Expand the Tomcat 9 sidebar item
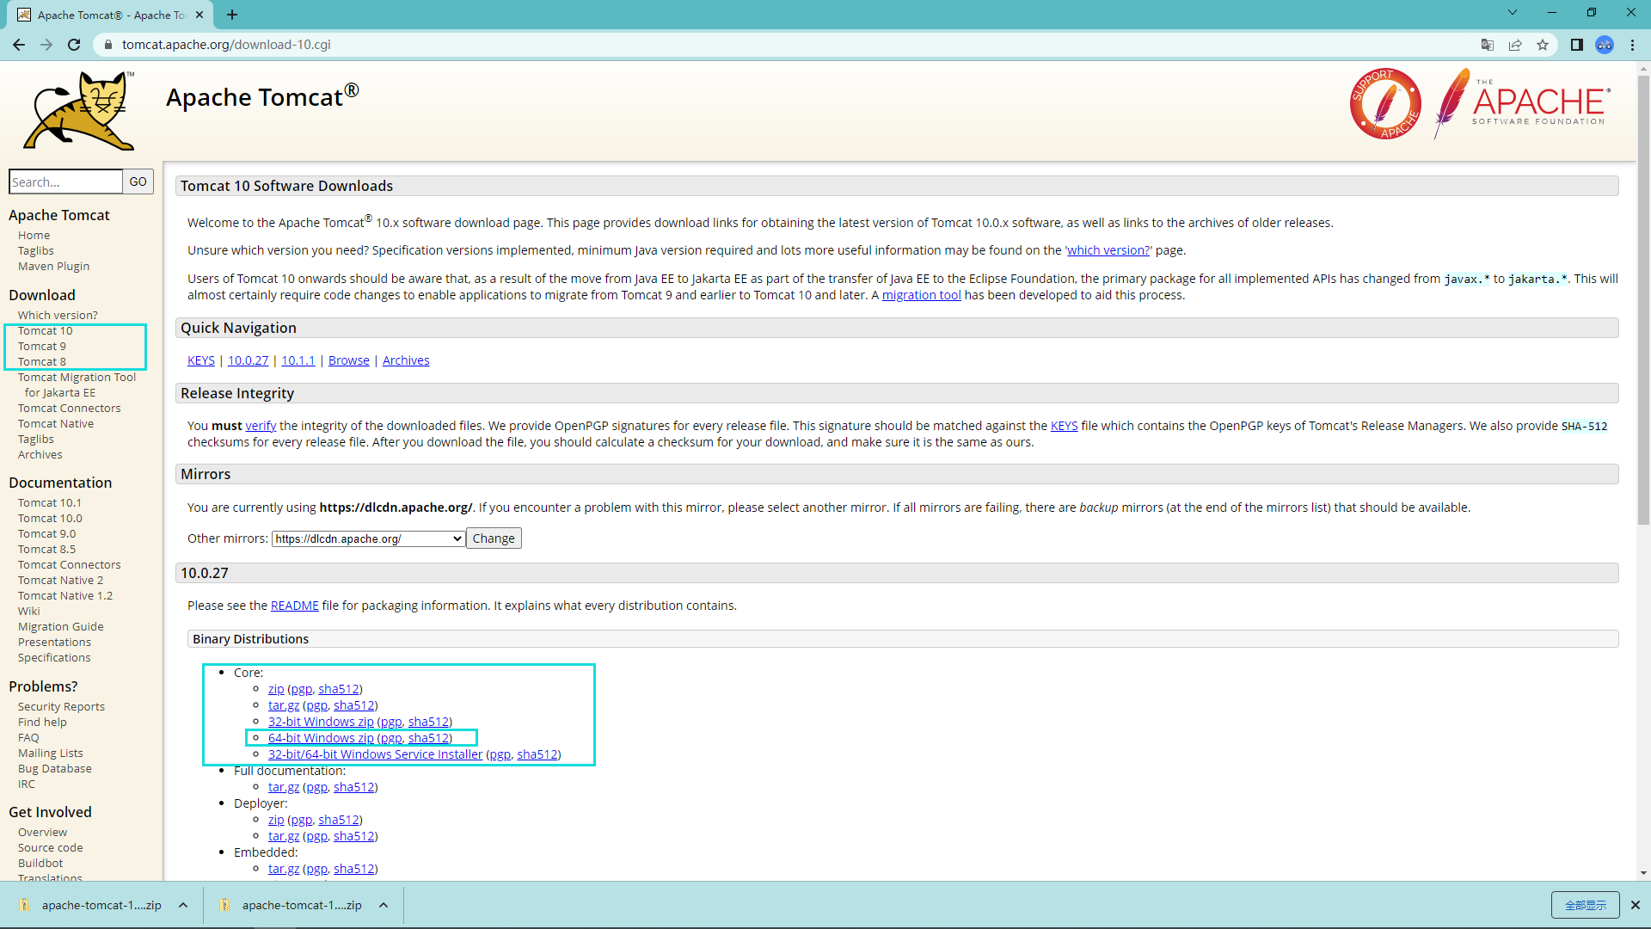Screen dimensions: 1651x929 [42, 345]
